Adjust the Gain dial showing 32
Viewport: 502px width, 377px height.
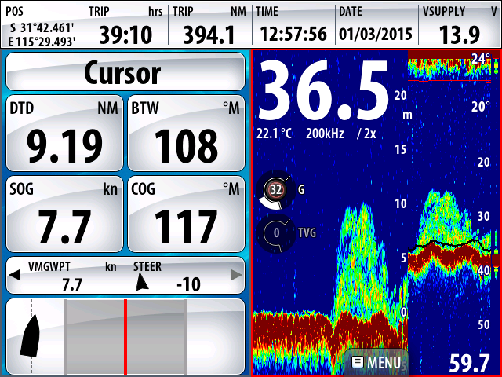[275, 189]
